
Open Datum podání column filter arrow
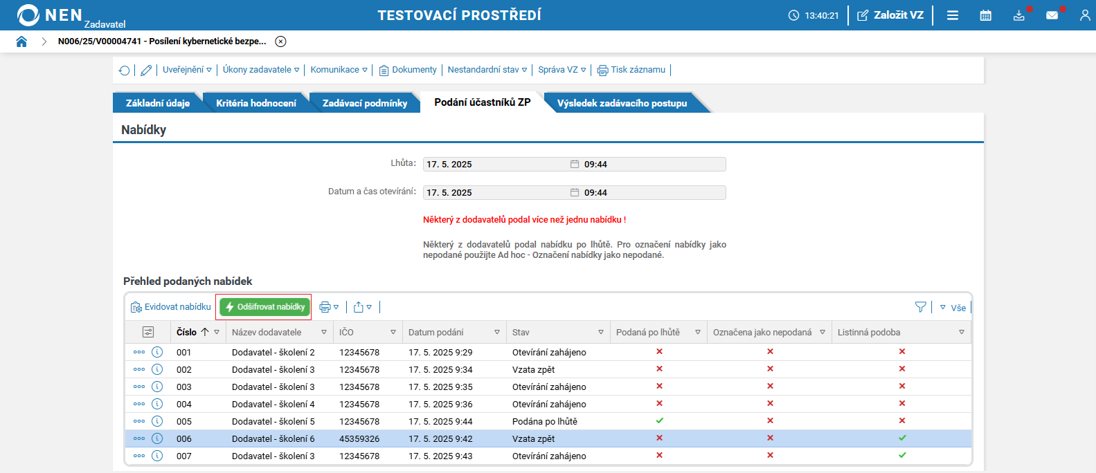click(497, 333)
